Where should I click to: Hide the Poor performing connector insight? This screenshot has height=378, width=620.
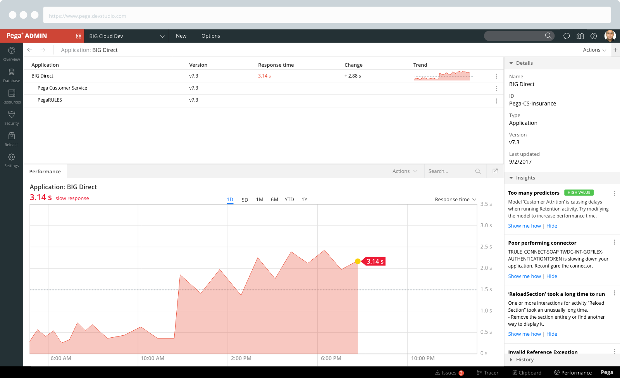pyautogui.click(x=552, y=276)
